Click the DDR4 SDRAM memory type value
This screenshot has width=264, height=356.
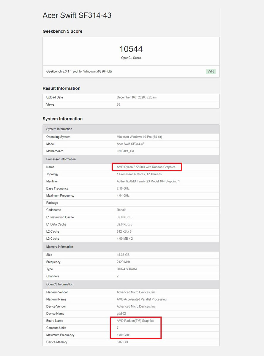coord(127,269)
